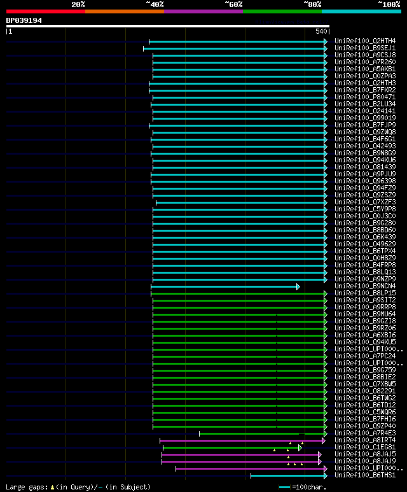Open the UniRef100_B2LU34 hit

(365, 104)
